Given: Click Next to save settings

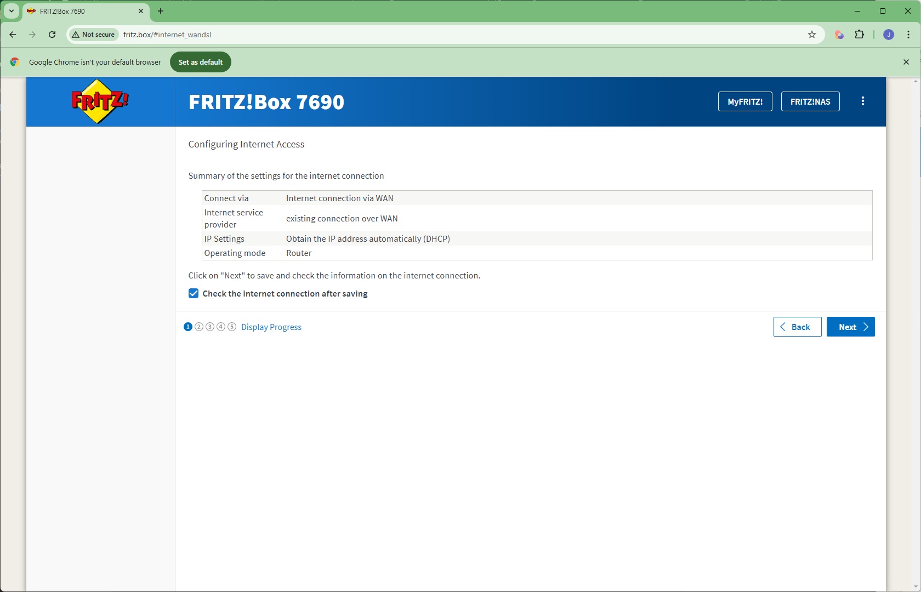Looking at the screenshot, I should coord(851,327).
